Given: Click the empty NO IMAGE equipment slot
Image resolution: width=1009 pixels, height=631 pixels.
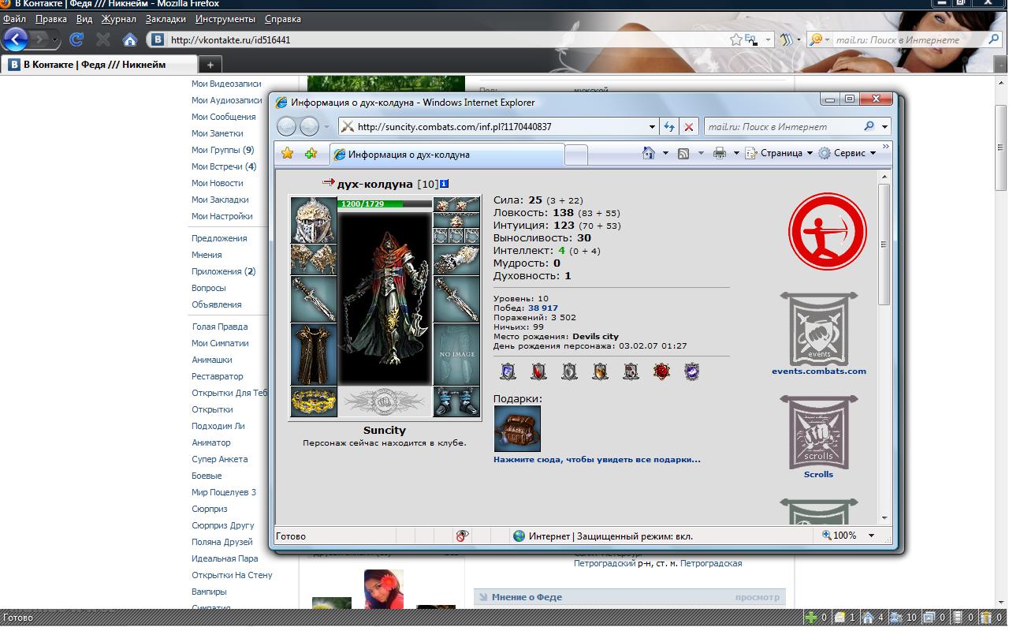Looking at the screenshot, I should pyautogui.click(x=456, y=354).
